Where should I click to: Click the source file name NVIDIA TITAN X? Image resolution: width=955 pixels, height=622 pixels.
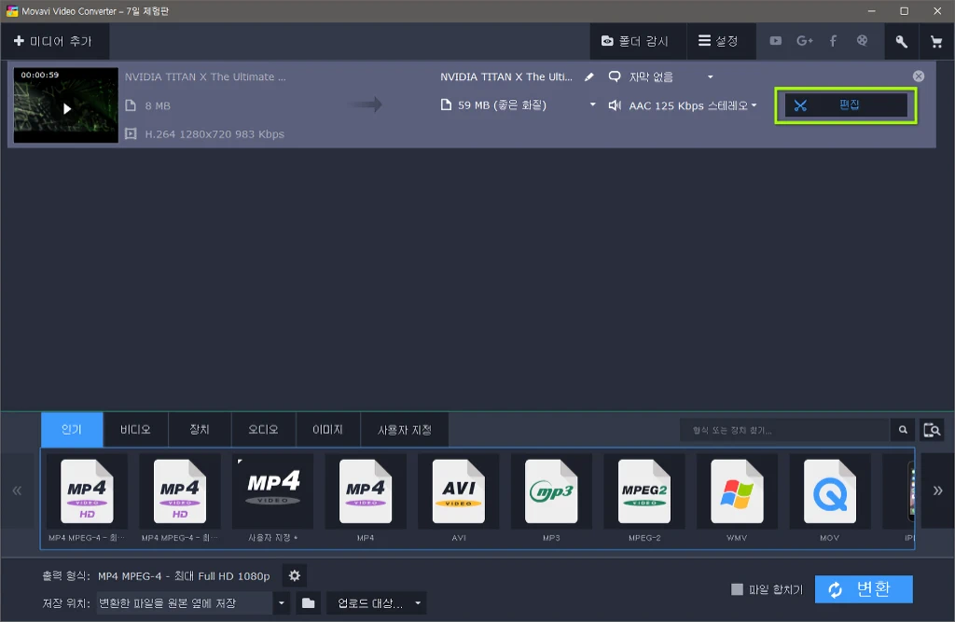pyautogui.click(x=205, y=76)
